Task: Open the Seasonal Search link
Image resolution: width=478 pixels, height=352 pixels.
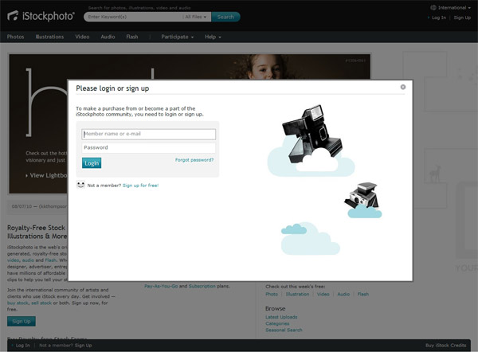Action: [284, 330]
